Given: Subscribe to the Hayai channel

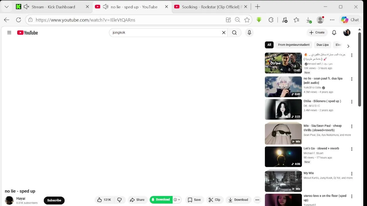Looking at the screenshot, I should (54, 200).
